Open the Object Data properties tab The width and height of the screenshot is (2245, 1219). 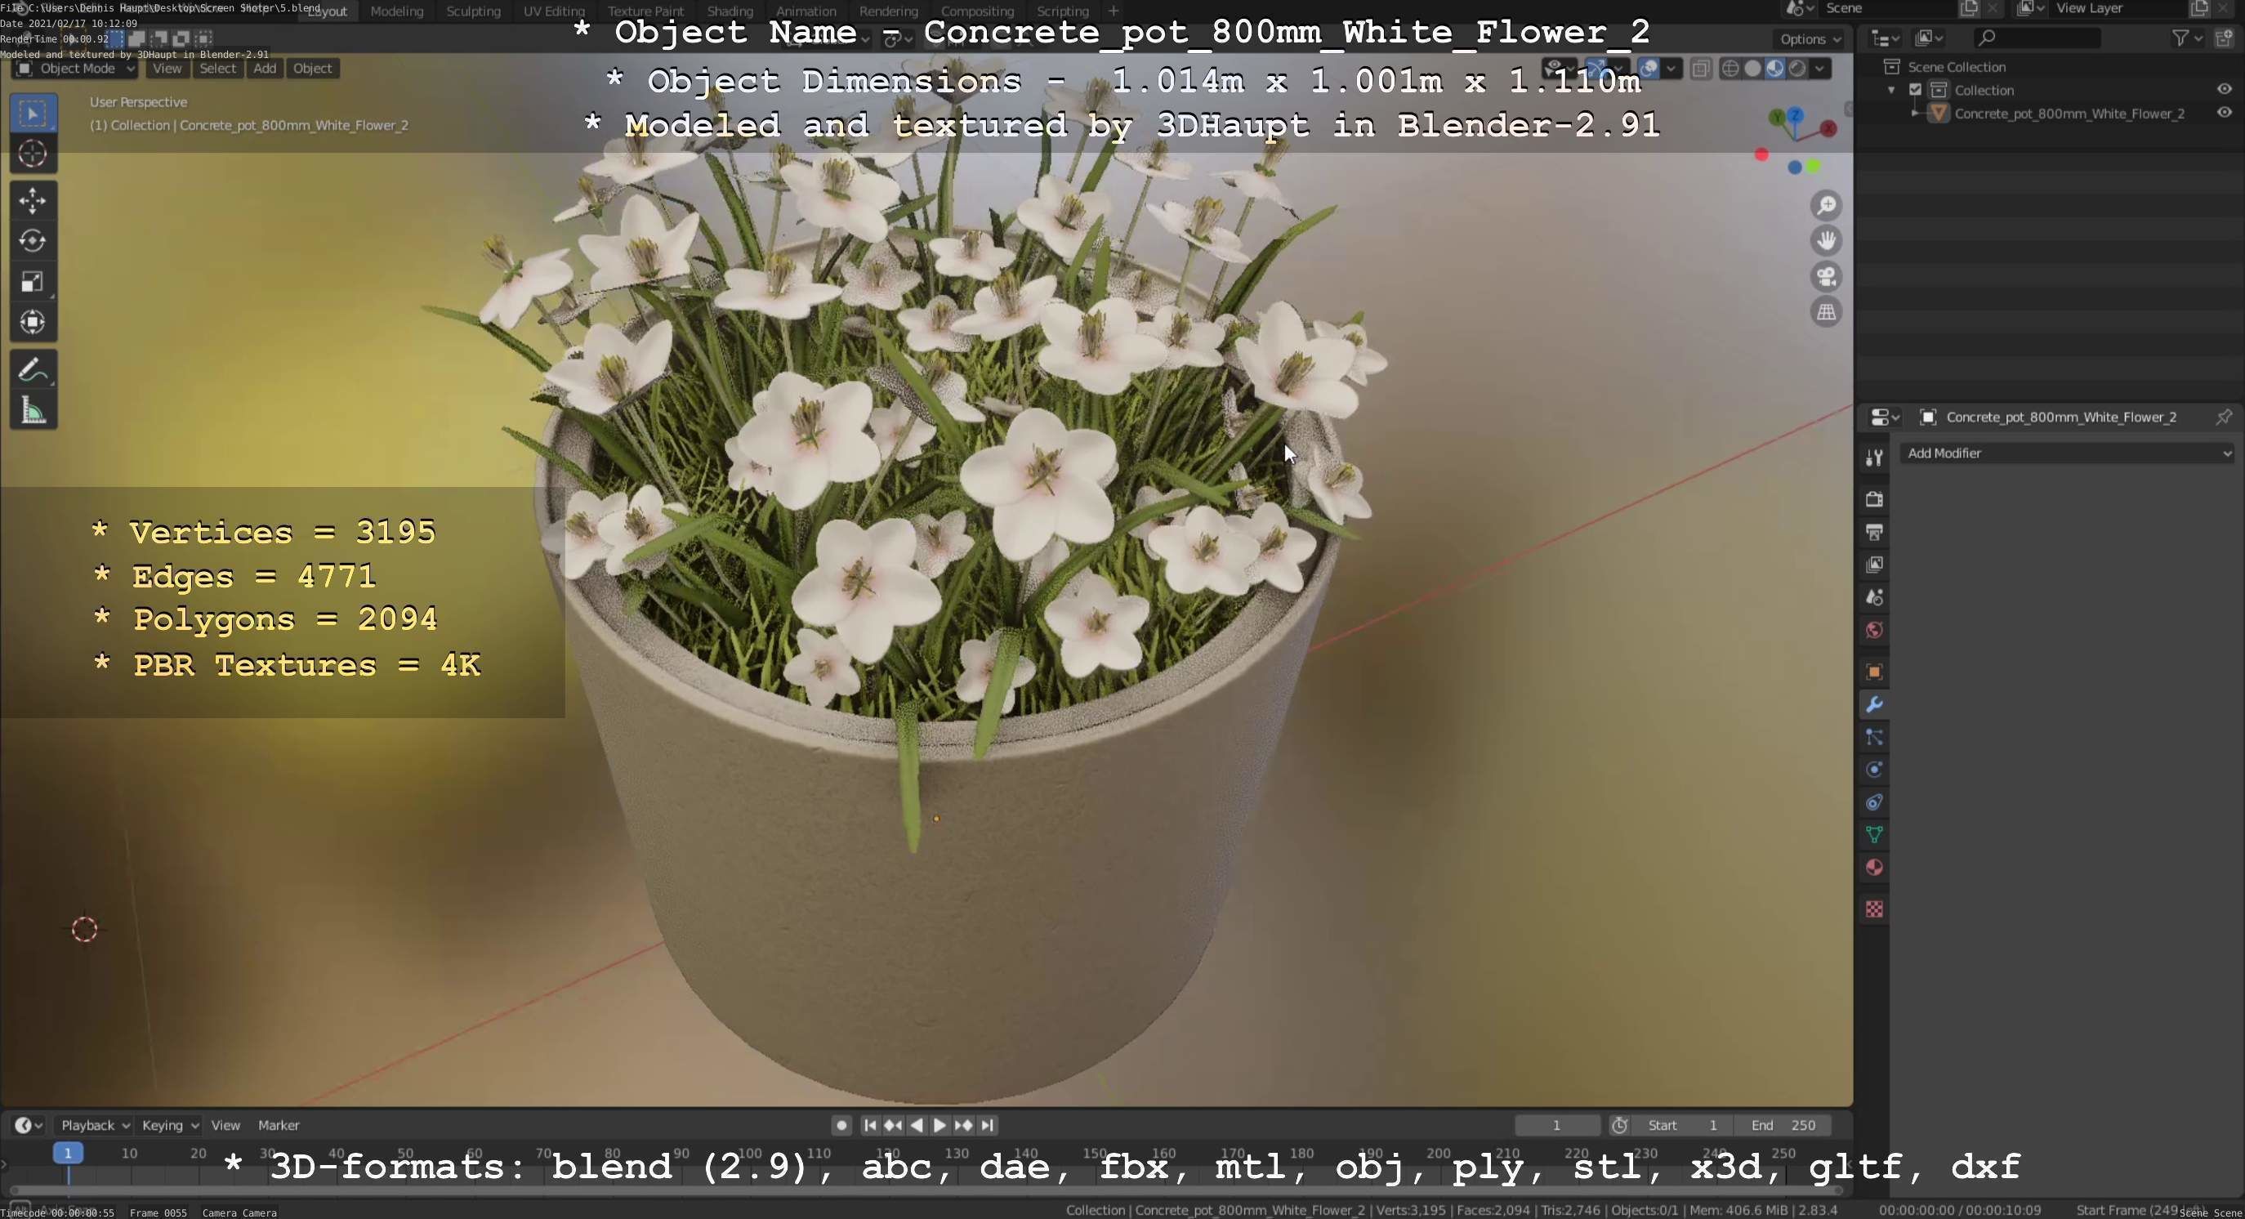point(1874,835)
